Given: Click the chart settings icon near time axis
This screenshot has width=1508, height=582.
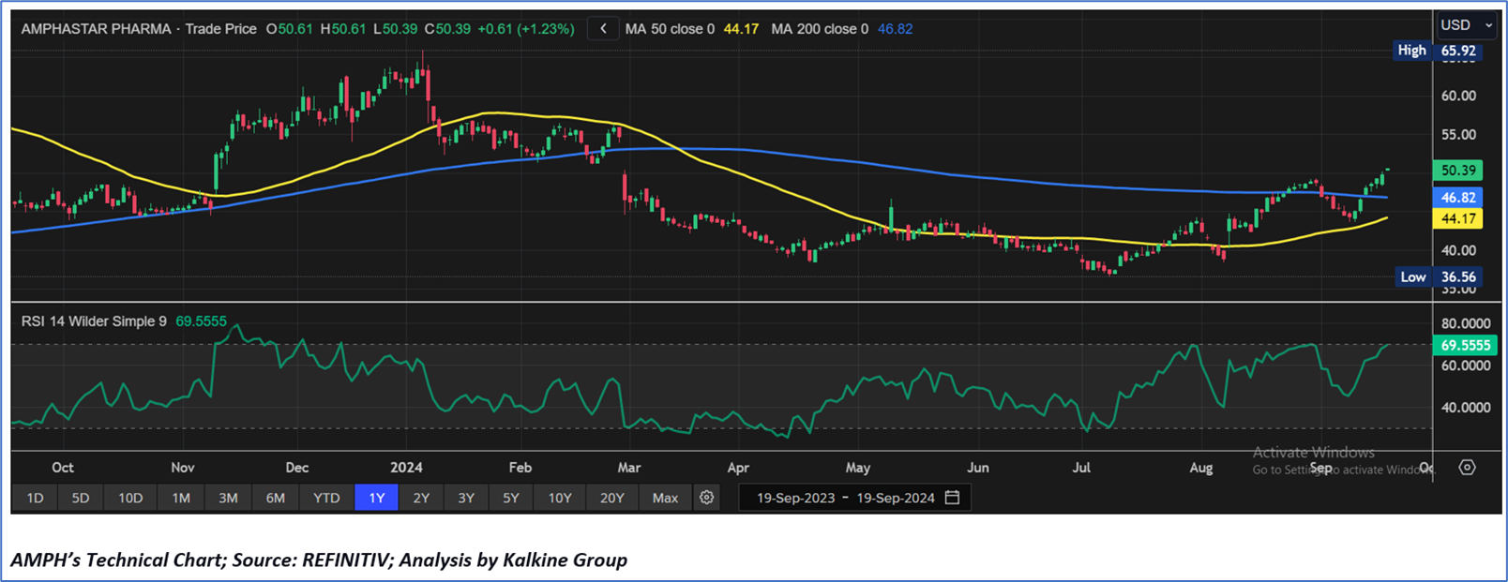Looking at the screenshot, I should pyautogui.click(x=1467, y=467).
